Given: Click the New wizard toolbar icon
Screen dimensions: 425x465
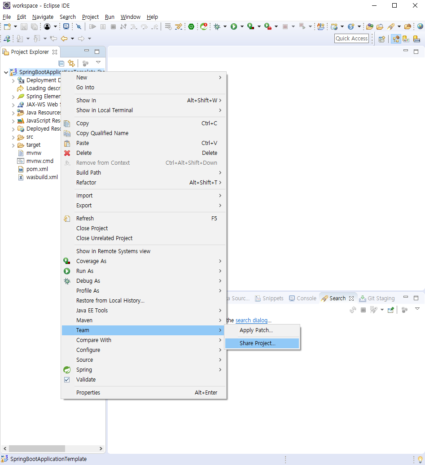Looking at the screenshot, I should (x=8, y=26).
